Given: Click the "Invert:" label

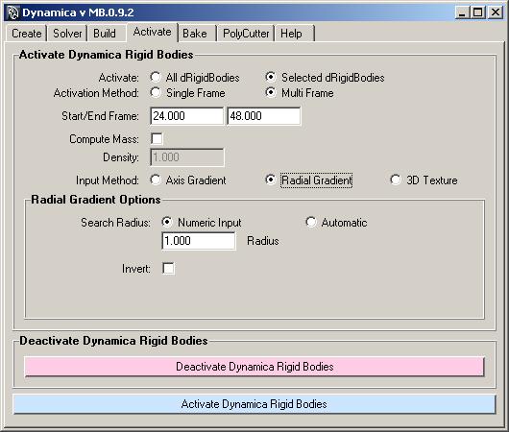Looking at the screenshot, I should pyautogui.click(x=136, y=269).
